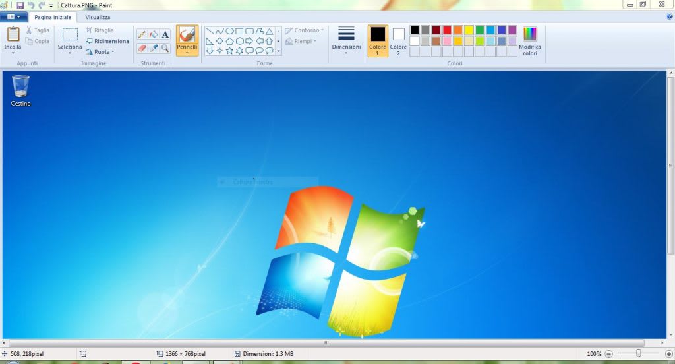Click the redo arrow in title bar
Image resolution: width=675 pixels, height=364 pixels.
[x=42, y=5]
